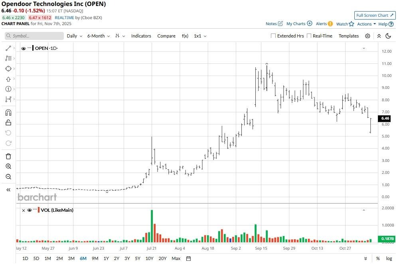
Task: Undo the last chart action
Action: [8, 133]
